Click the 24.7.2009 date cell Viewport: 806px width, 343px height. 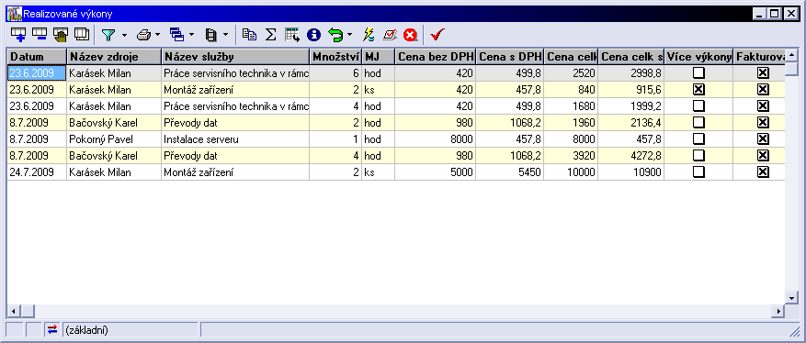coord(37,172)
